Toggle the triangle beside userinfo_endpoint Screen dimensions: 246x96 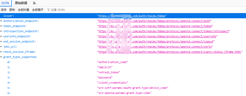(x=1, y=37)
